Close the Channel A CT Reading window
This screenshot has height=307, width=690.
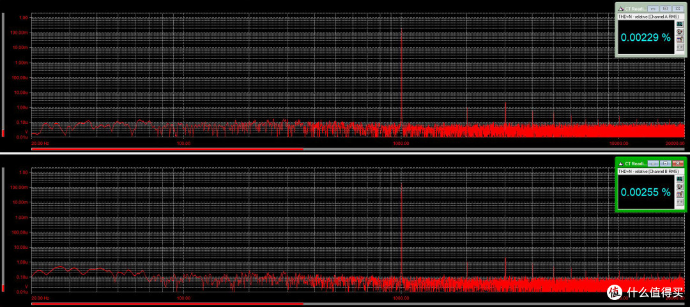pyautogui.click(x=678, y=9)
